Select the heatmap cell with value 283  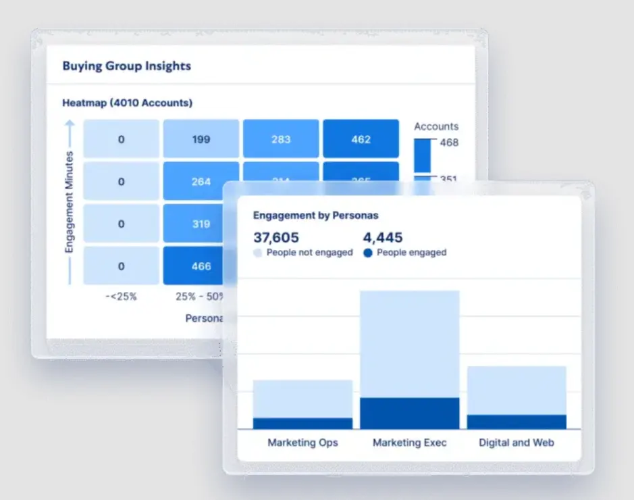(x=281, y=139)
